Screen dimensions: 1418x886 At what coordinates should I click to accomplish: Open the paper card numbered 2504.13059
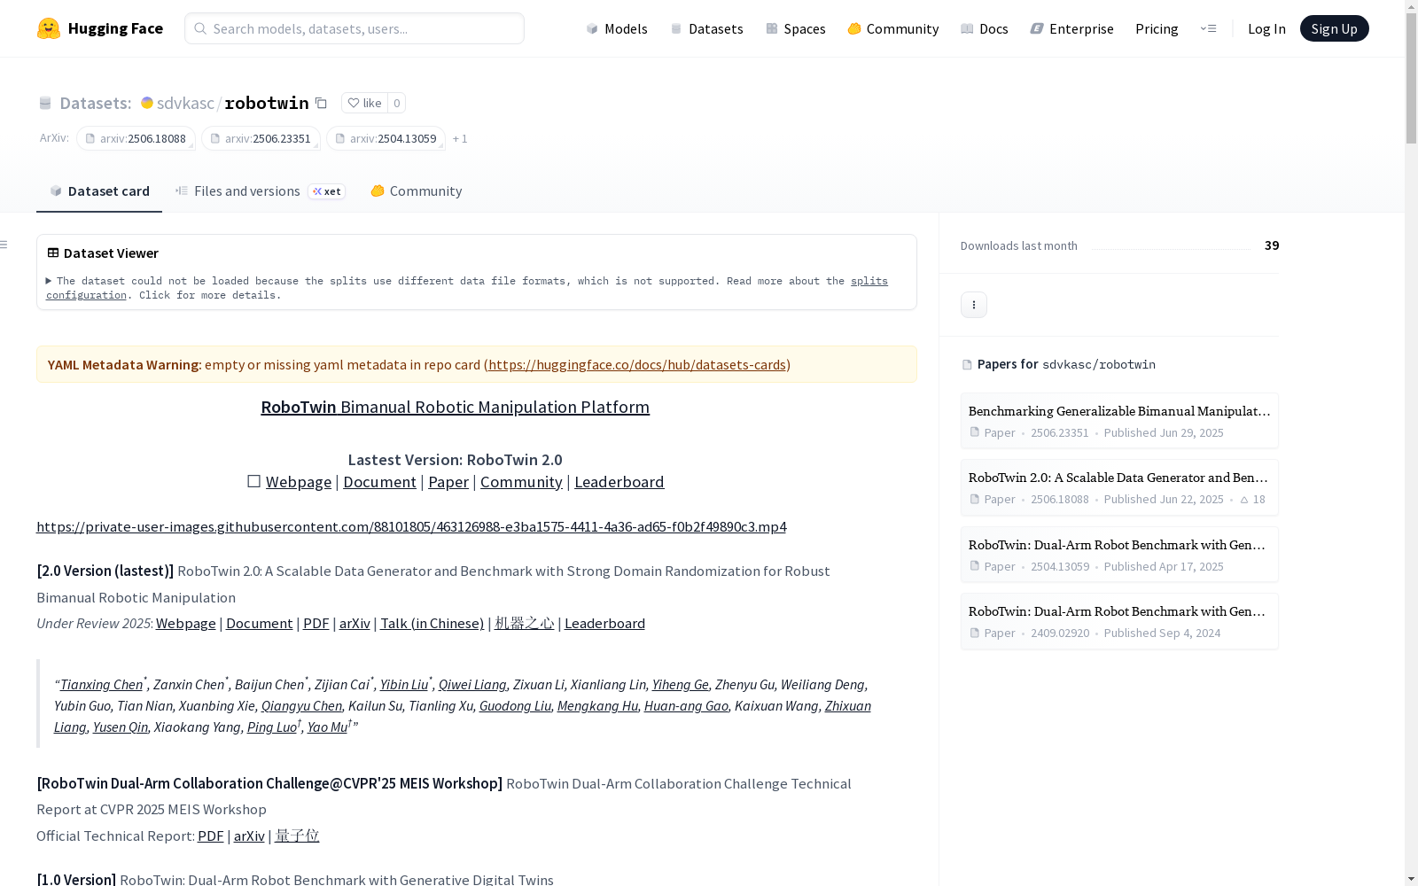coord(1119,555)
